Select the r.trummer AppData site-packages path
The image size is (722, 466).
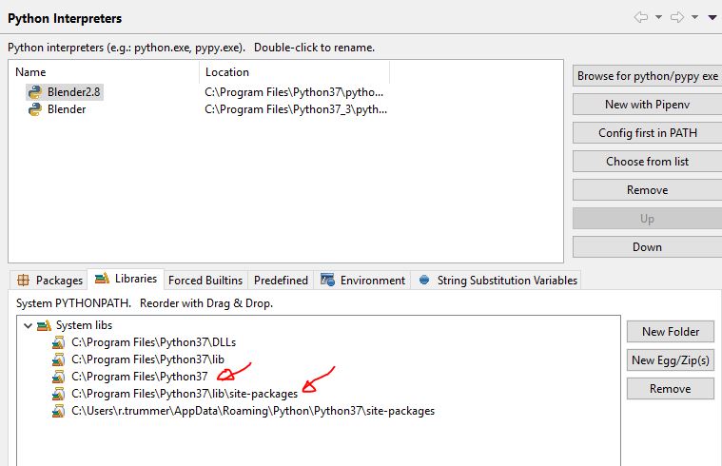click(x=253, y=411)
